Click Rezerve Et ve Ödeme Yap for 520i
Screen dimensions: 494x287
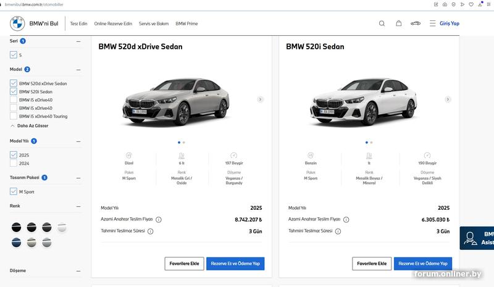(422, 264)
